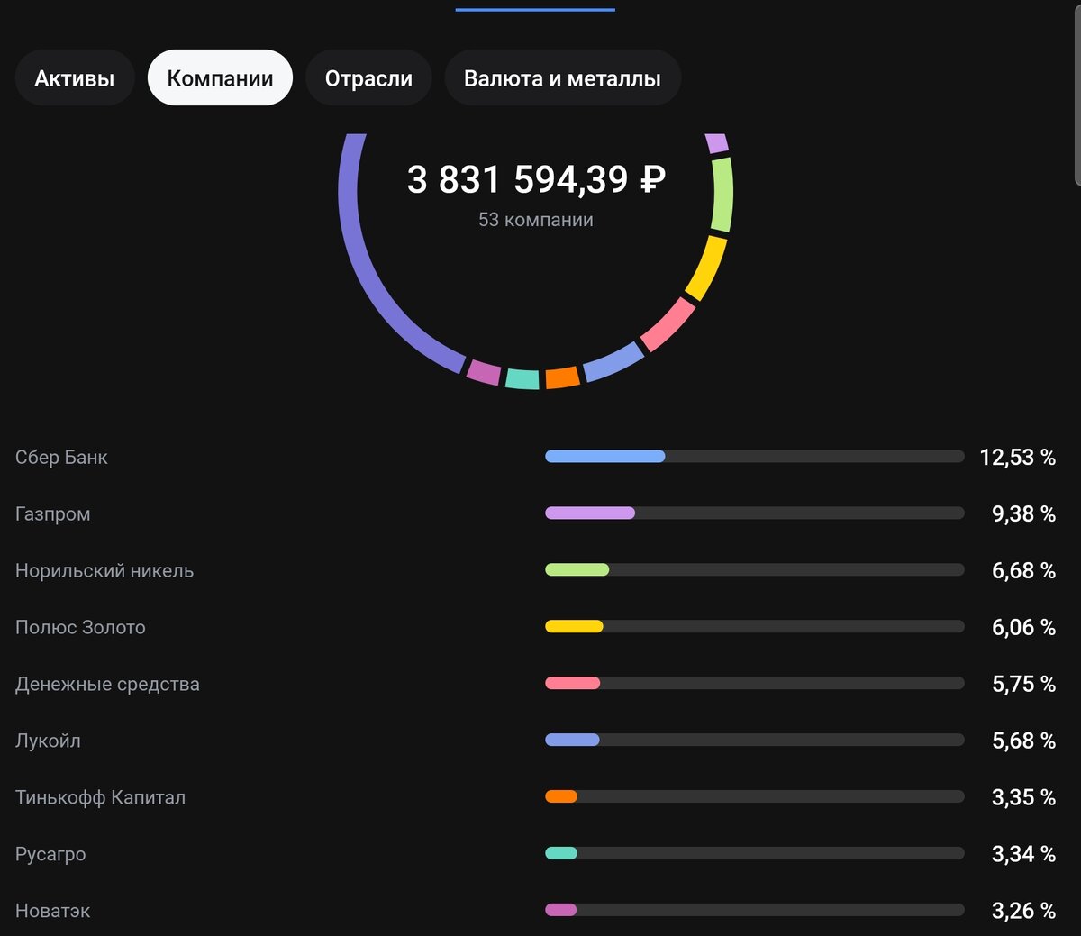
Task: Click the 6,06 % share value
Action: click(1024, 628)
